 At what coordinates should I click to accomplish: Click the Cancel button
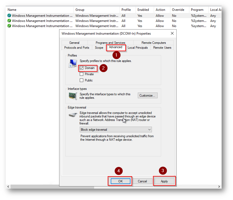[x=142, y=181]
